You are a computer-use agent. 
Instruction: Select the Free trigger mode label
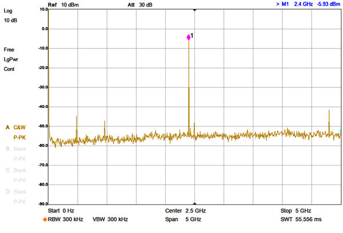click(9, 50)
